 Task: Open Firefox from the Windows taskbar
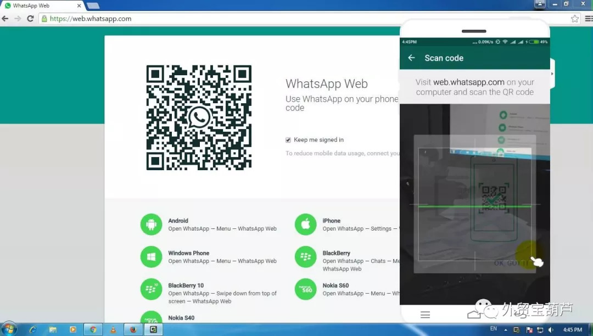click(132, 329)
